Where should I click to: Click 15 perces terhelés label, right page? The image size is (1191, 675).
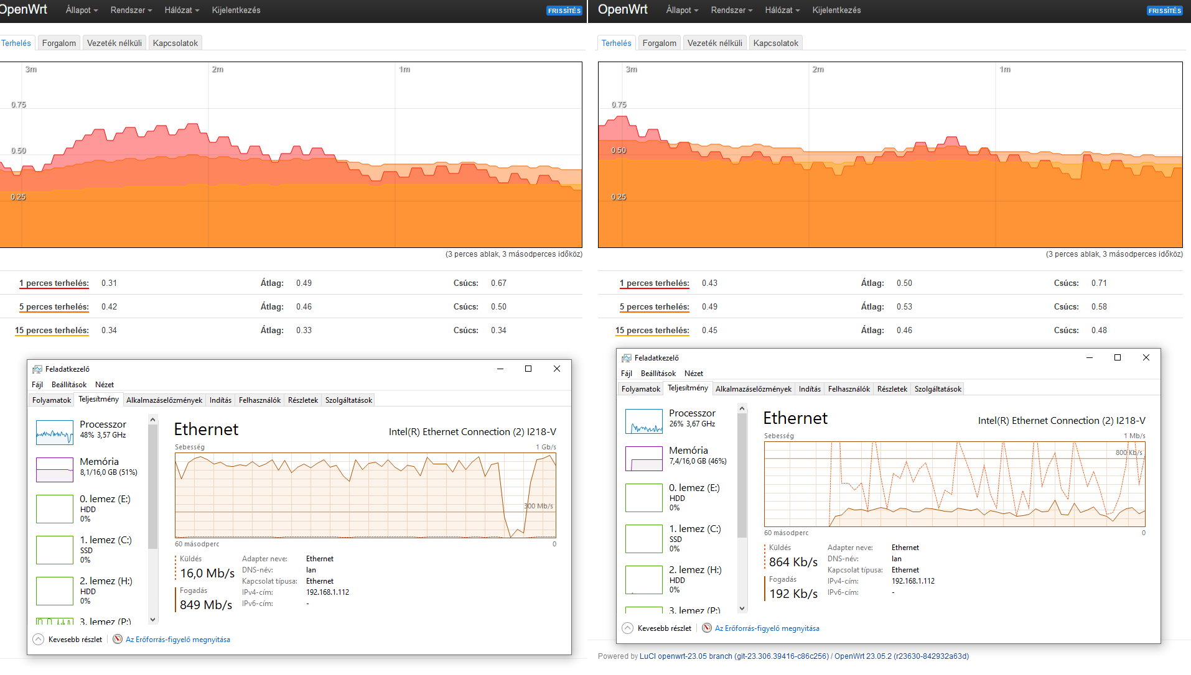(652, 331)
